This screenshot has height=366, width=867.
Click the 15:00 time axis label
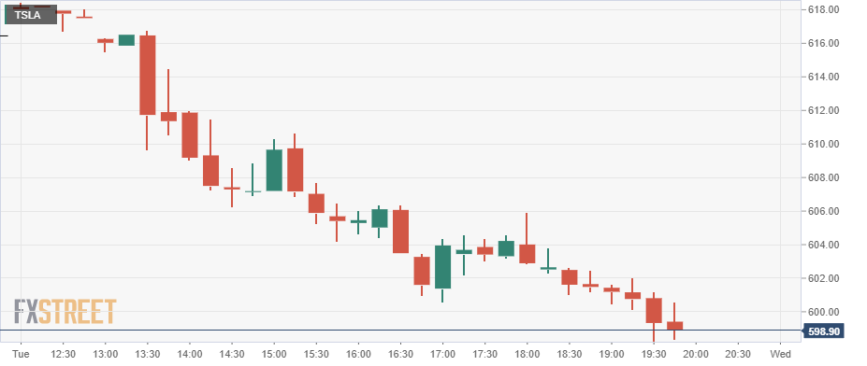[274, 353]
